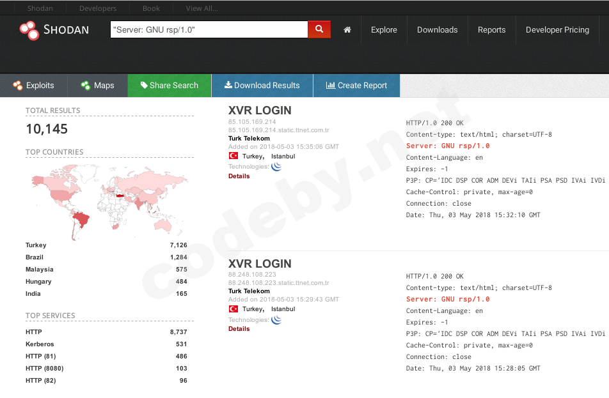Viewport: 609px width, 398px height.
Task: Click the jQuery technology icon for 85.105.169.214
Action: click(276, 166)
